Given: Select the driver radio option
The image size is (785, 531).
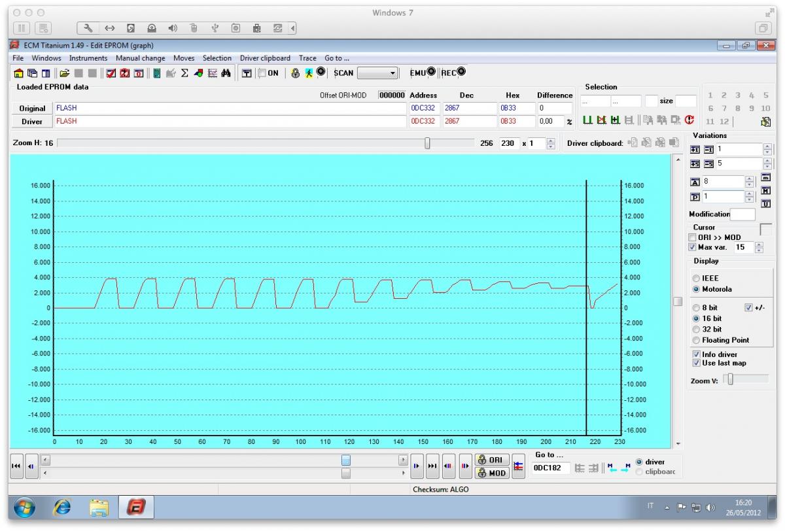Looking at the screenshot, I should (x=640, y=462).
